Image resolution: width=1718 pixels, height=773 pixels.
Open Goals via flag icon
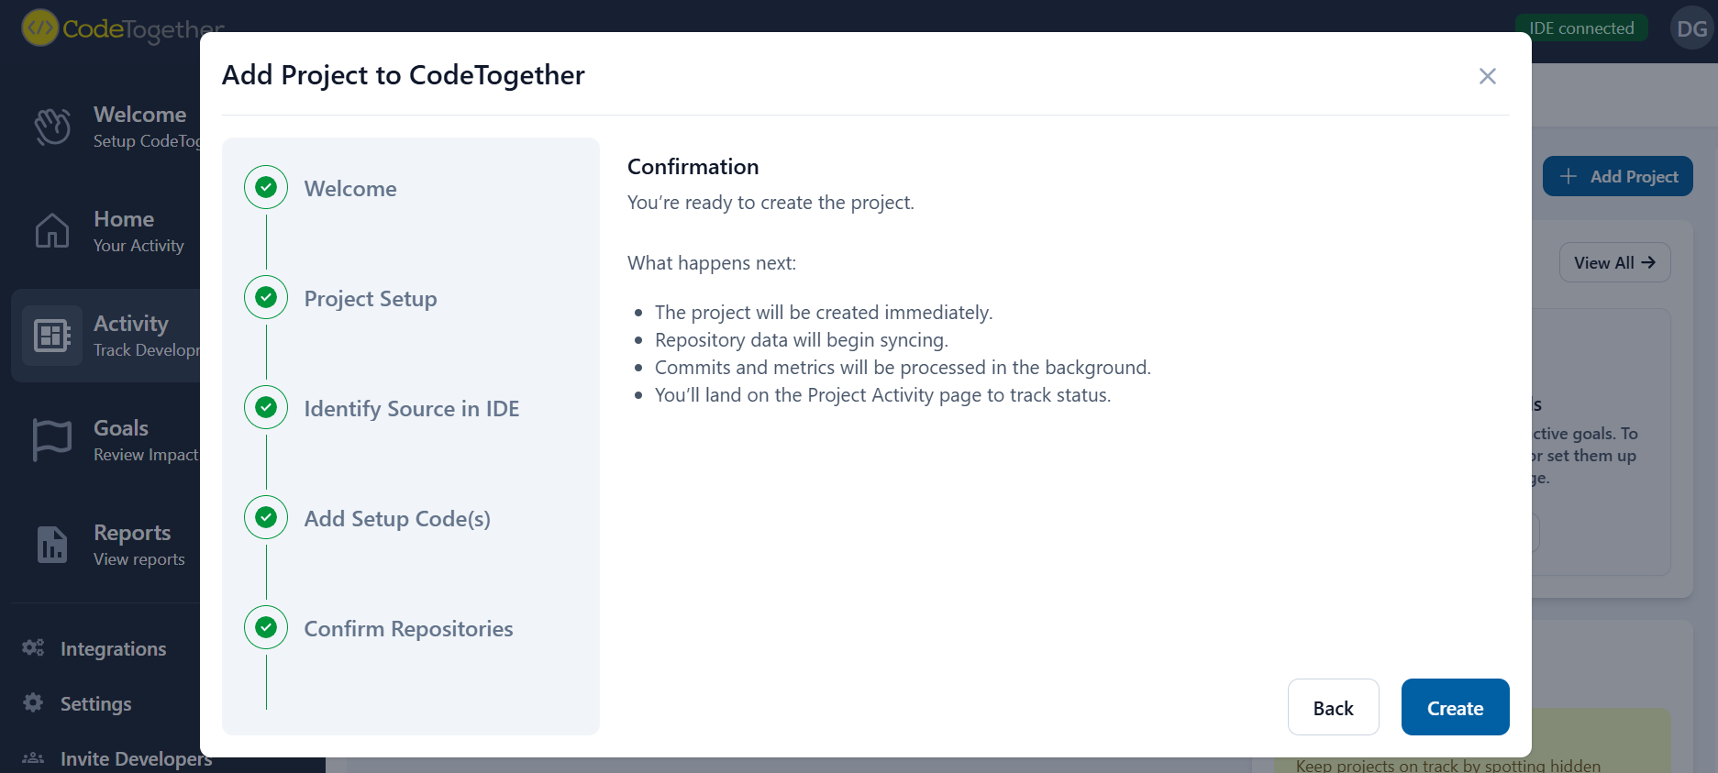(x=52, y=440)
